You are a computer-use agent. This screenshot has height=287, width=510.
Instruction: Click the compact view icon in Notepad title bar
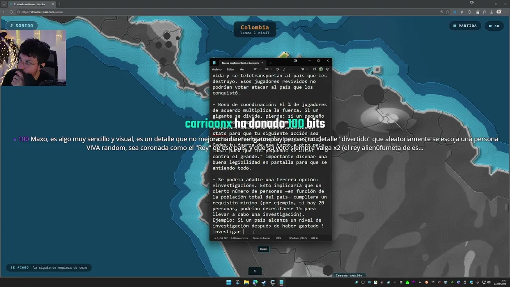tap(295, 61)
